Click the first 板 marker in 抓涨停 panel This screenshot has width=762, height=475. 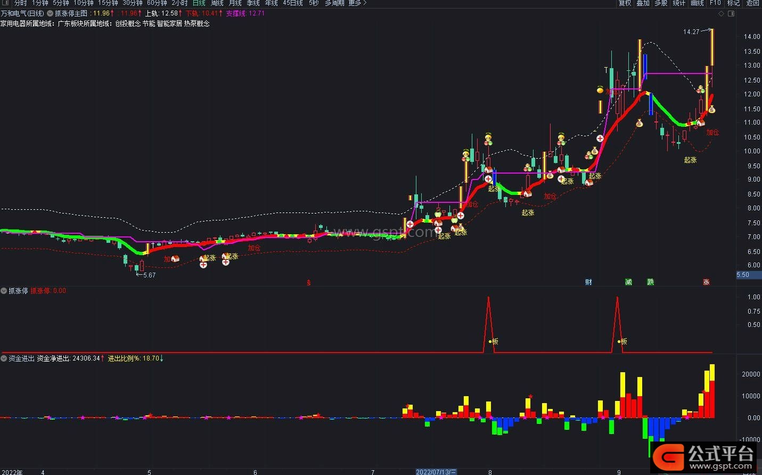click(x=493, y=341)
